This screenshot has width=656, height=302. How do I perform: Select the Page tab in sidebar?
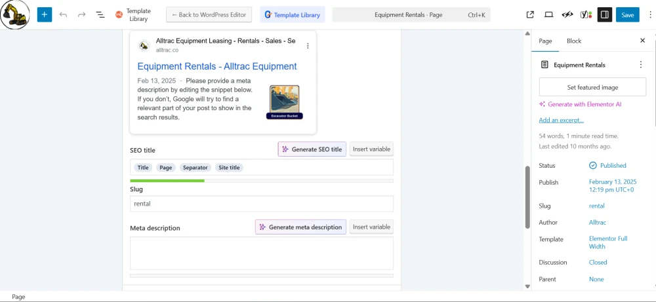(545, 41)
